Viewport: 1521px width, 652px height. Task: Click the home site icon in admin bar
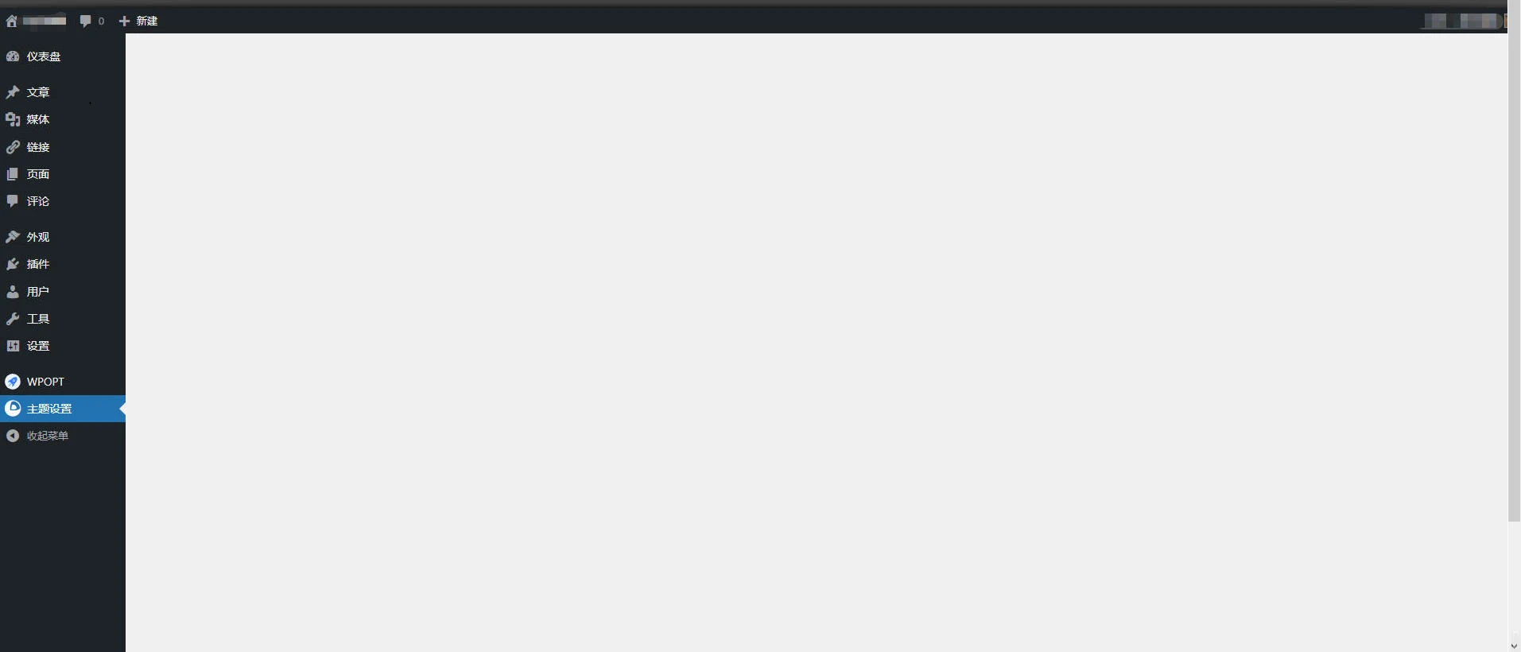12,21
